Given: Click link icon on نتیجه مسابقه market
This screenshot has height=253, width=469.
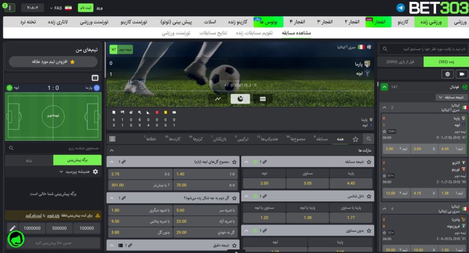Looking at the screenshot, I should click(265, 162).
